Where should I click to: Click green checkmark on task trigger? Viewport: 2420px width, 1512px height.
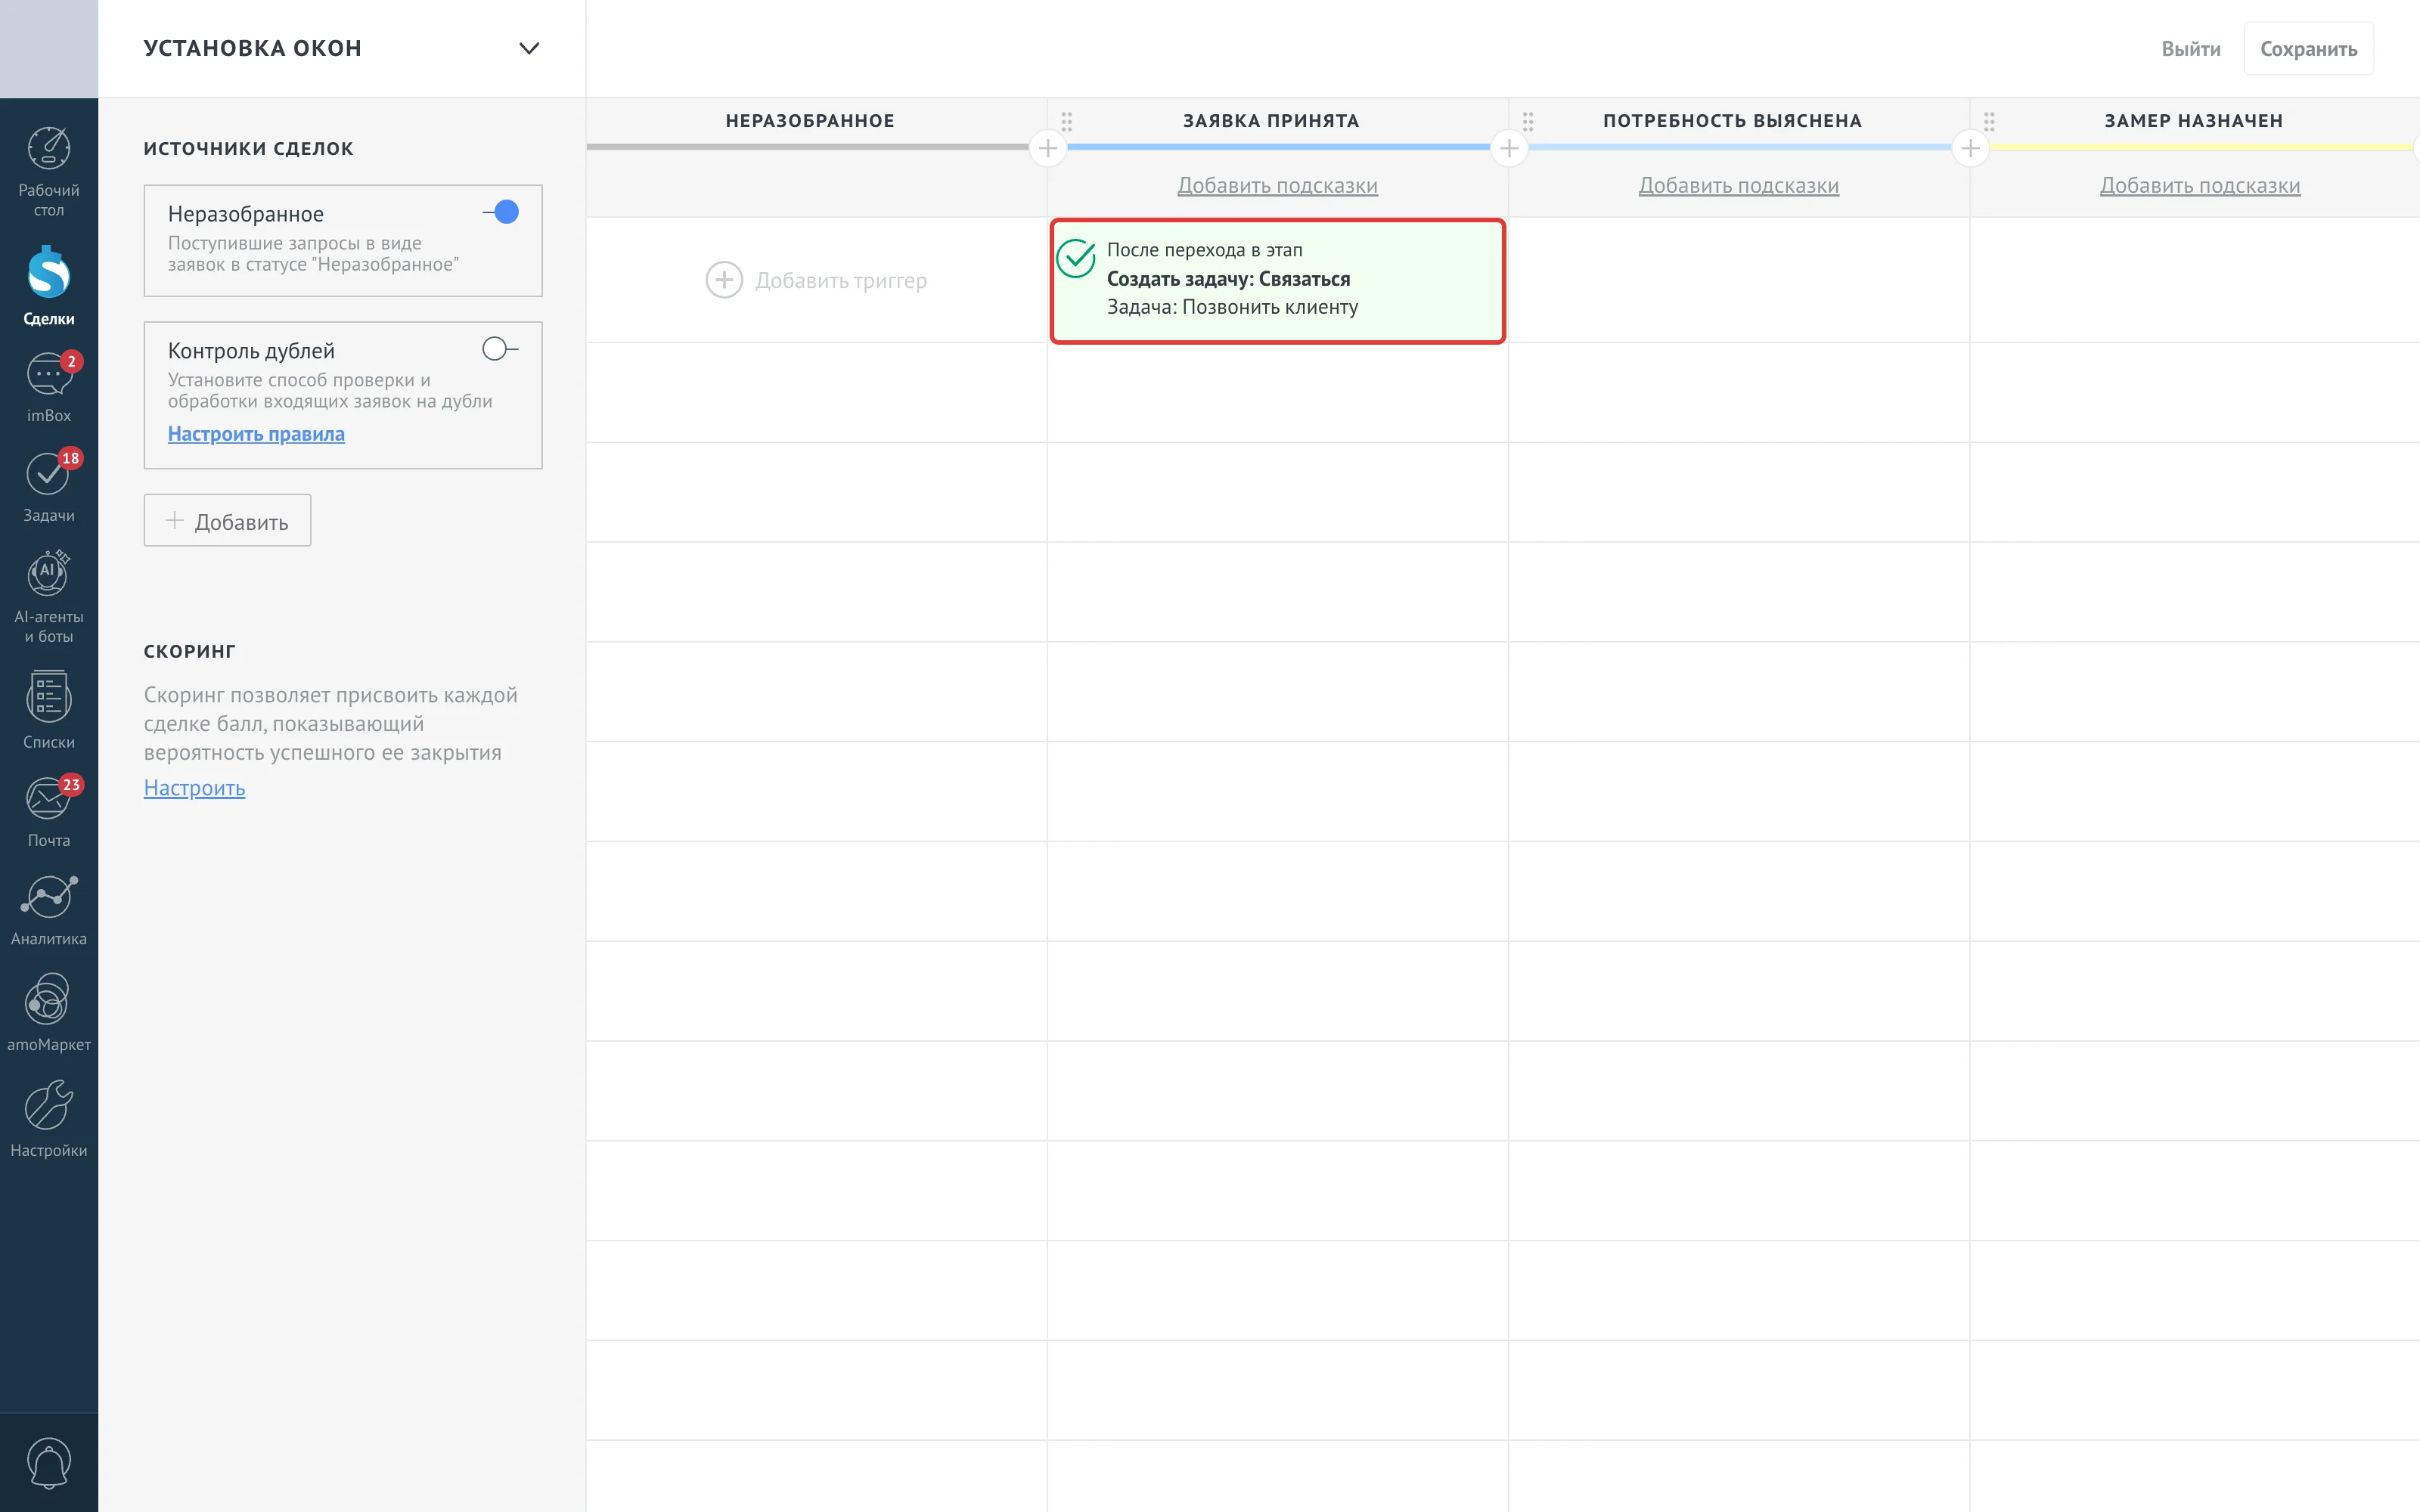point(1076,258)
